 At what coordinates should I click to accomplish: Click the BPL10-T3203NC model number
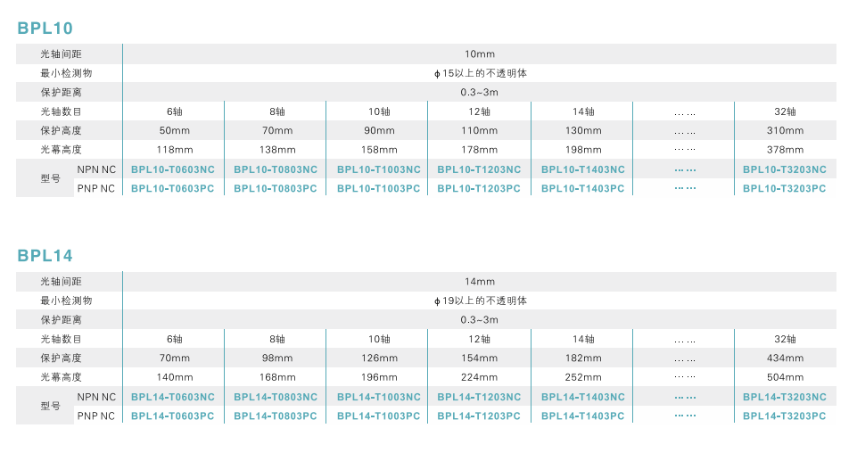(785, 169)
